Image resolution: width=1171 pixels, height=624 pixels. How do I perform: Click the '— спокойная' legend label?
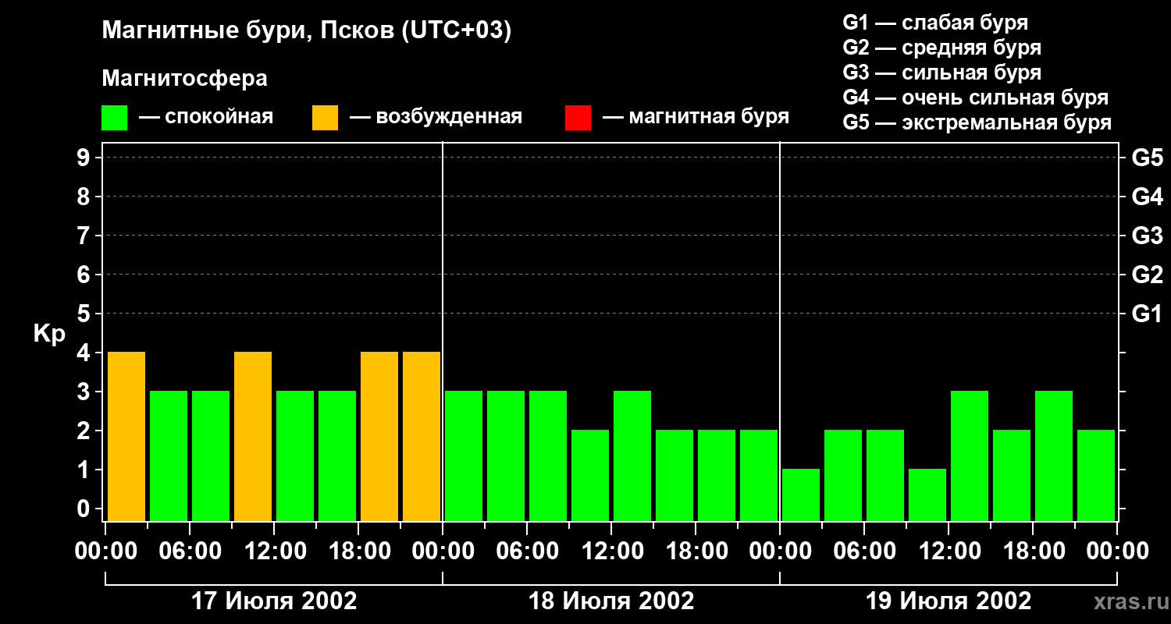click(206, 117)
